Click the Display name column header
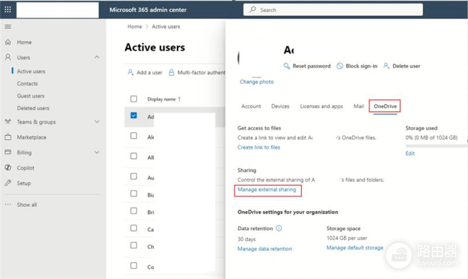 tap(161, 99)
